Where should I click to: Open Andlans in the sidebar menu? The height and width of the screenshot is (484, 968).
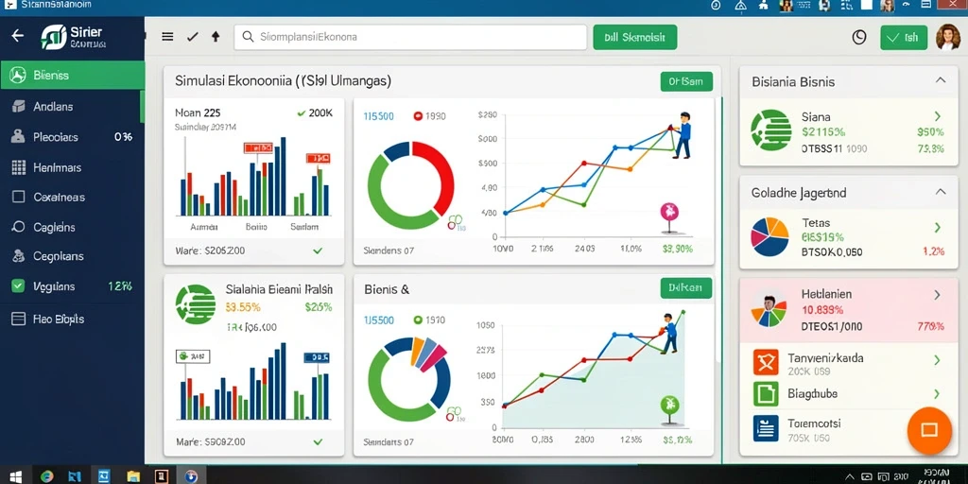(x=72, y=106)
